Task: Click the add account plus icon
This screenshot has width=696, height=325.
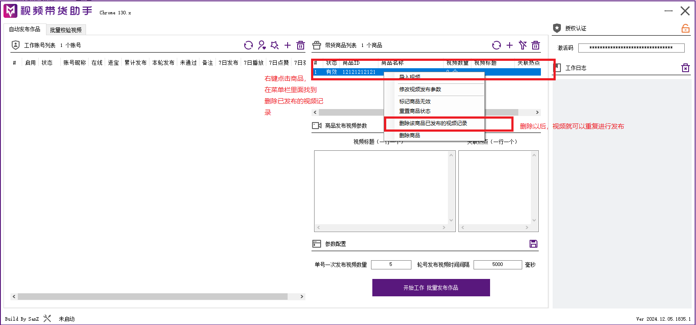Action: click(x=288, y=45)
